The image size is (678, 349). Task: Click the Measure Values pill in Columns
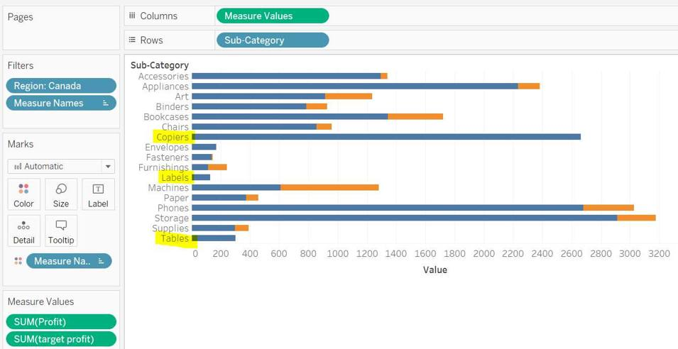click(x=272, y=16)
